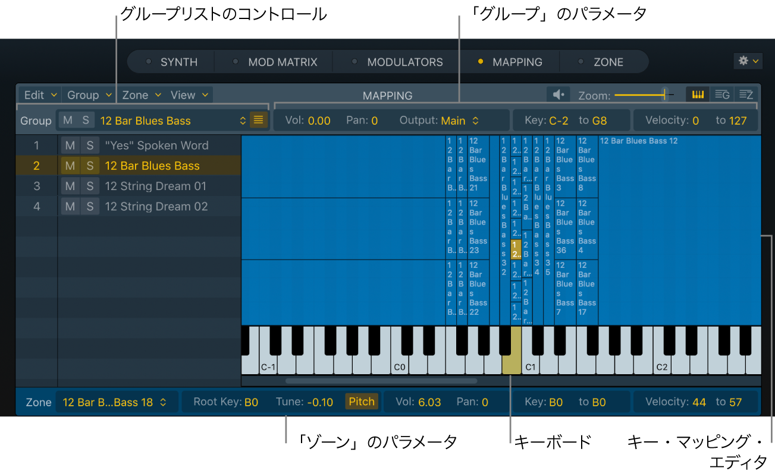Image resolution: width=775 pixels, height=474 pixels.
Task: Toggle Pitch for the selected zone
Action: [361, 402]
